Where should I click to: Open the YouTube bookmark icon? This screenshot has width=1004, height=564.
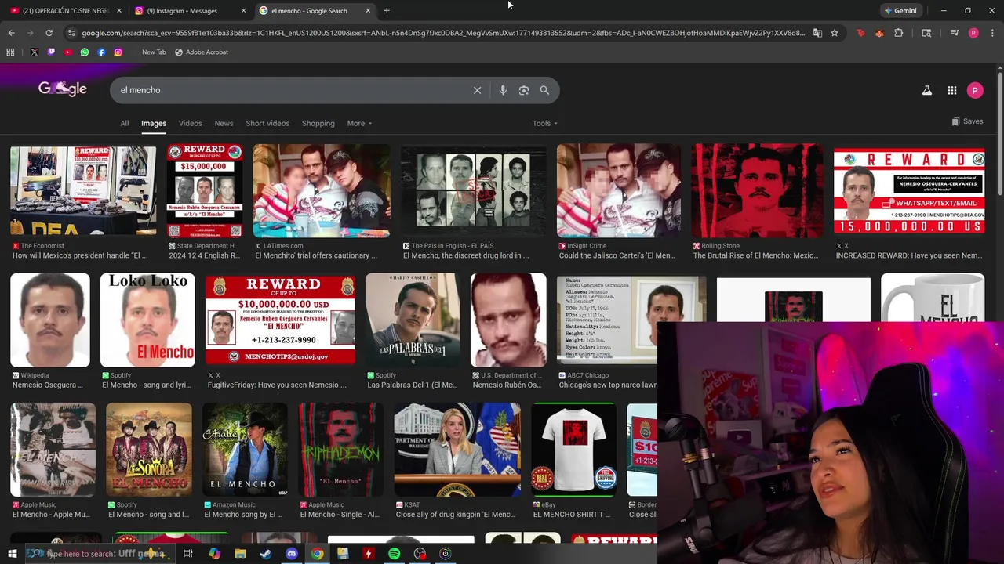[x=67, y=52]
